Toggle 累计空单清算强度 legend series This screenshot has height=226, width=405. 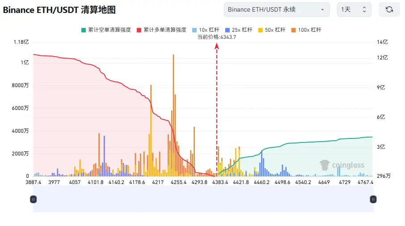pyautogui.click(x=106, y=30)
